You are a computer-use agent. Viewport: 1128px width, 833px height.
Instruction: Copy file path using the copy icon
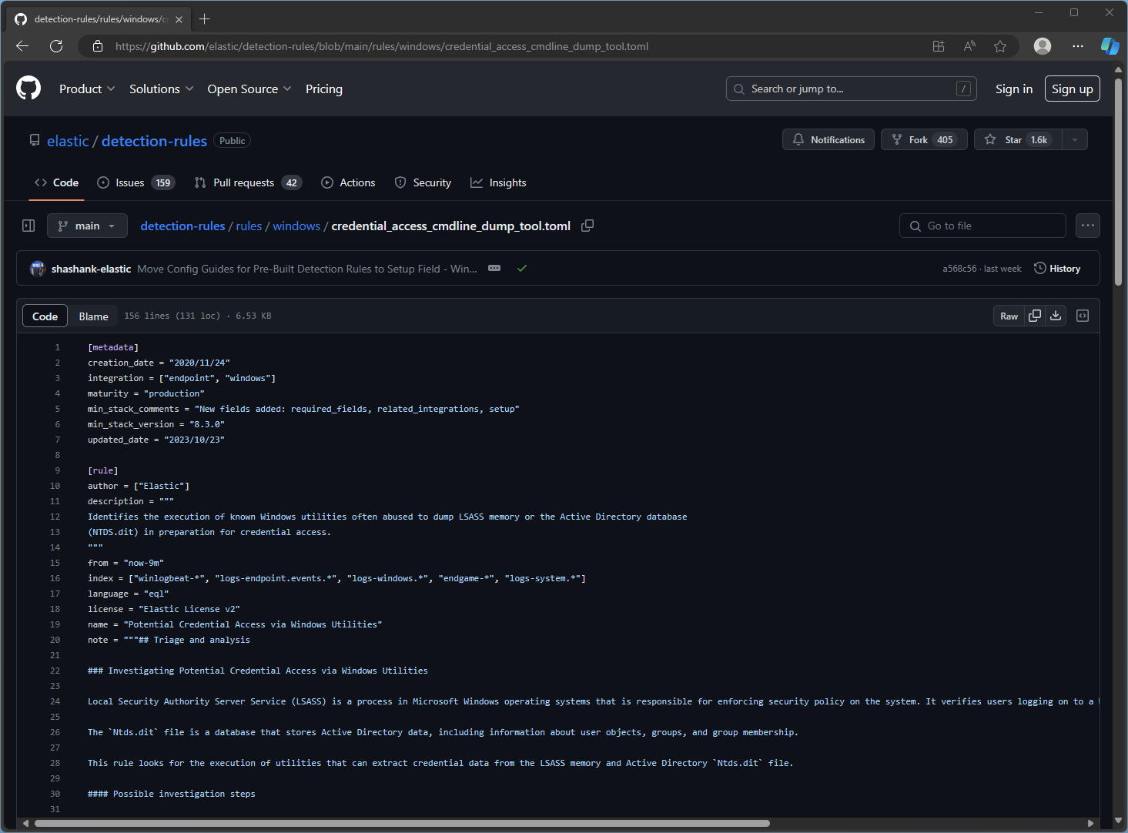coord(587,226)
